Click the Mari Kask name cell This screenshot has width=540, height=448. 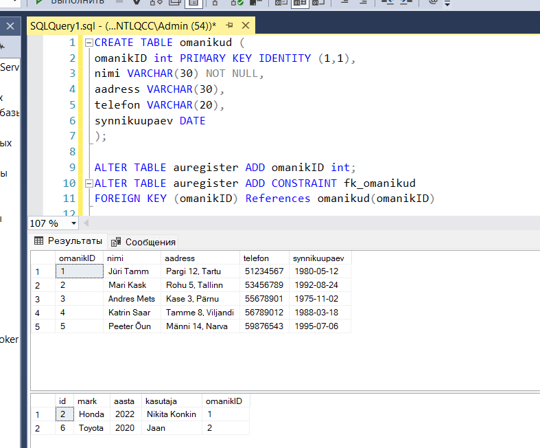tap(132, 285)
